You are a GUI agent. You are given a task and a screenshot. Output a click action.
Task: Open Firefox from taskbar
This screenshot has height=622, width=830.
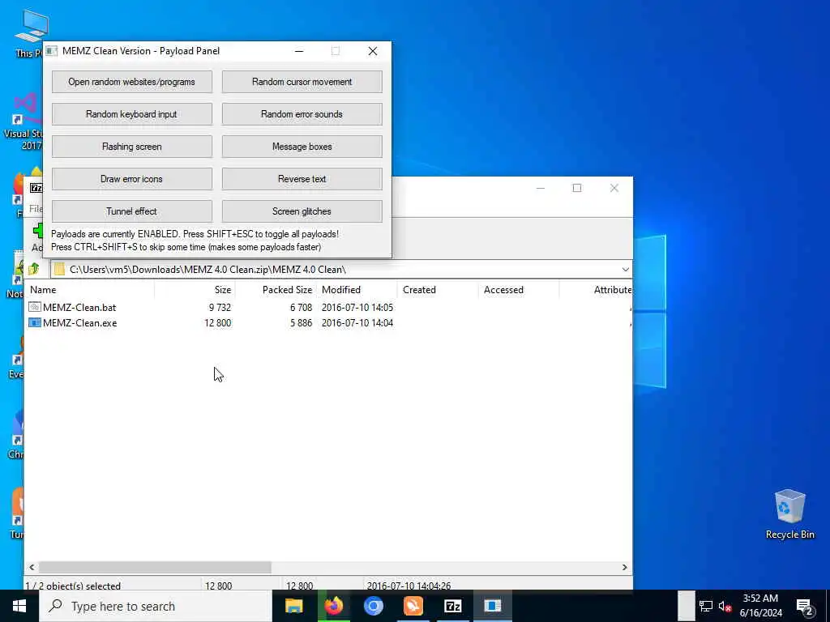point(333,606)
